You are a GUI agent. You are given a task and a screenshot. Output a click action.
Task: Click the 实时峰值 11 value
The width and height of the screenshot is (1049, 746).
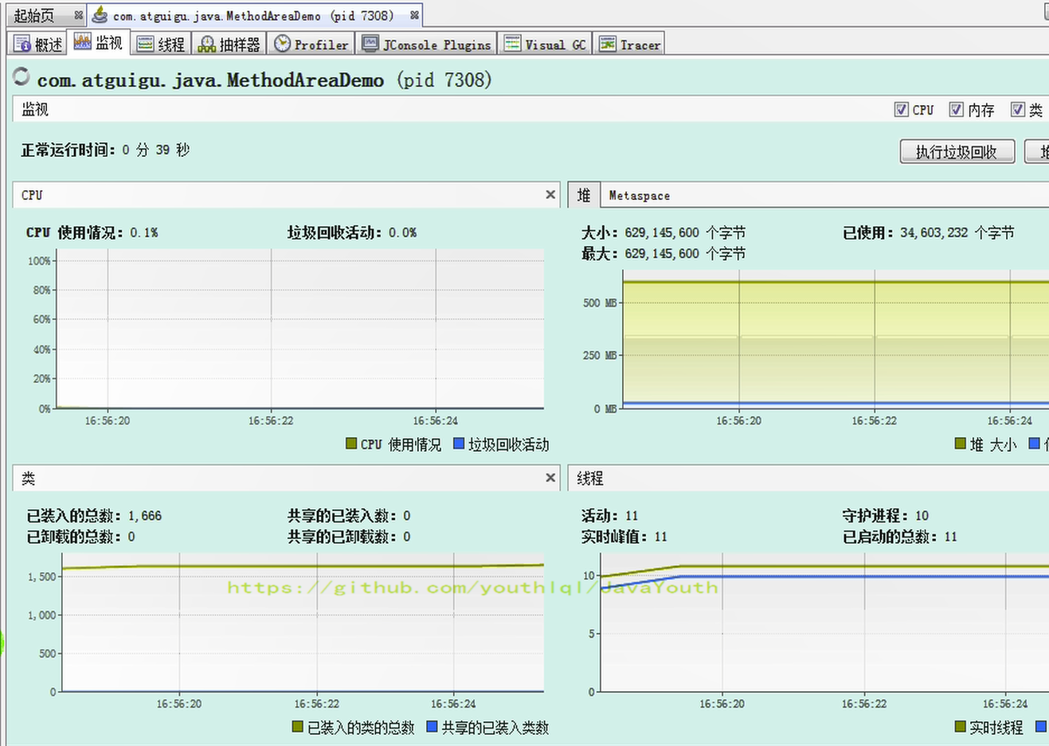pyautogui.click(x=660, y=537)
